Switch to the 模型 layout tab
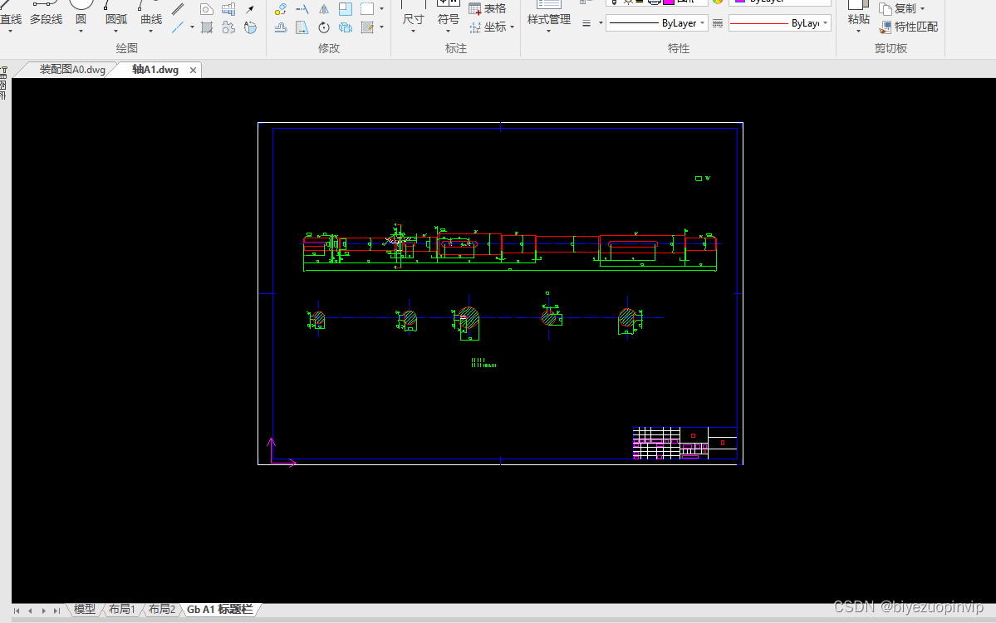 [x=85, y=610]
